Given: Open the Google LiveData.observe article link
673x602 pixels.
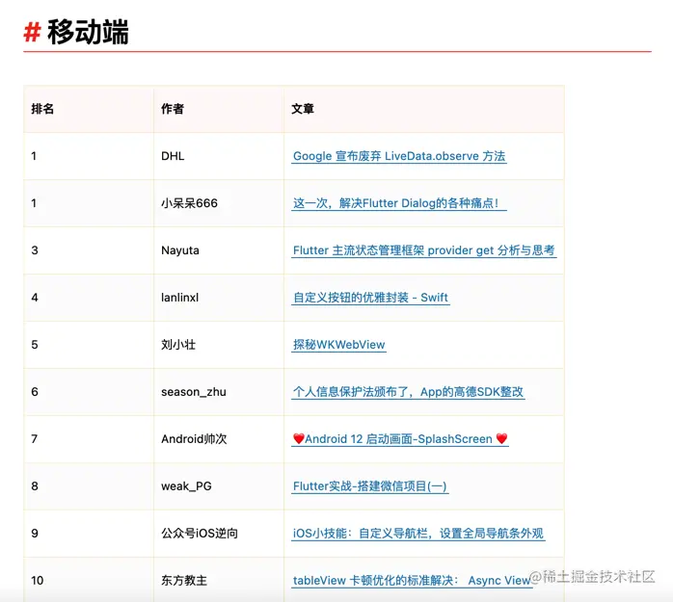Looking at the screenshot, I should [399, 156].
